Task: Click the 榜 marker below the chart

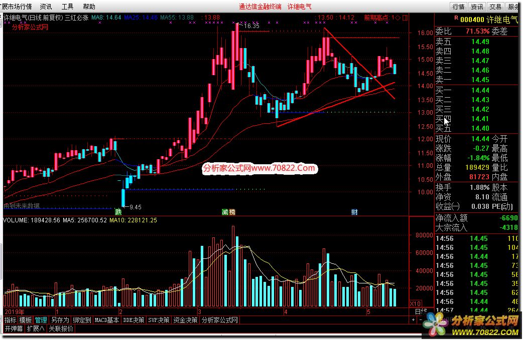Action: coord(232,212)
